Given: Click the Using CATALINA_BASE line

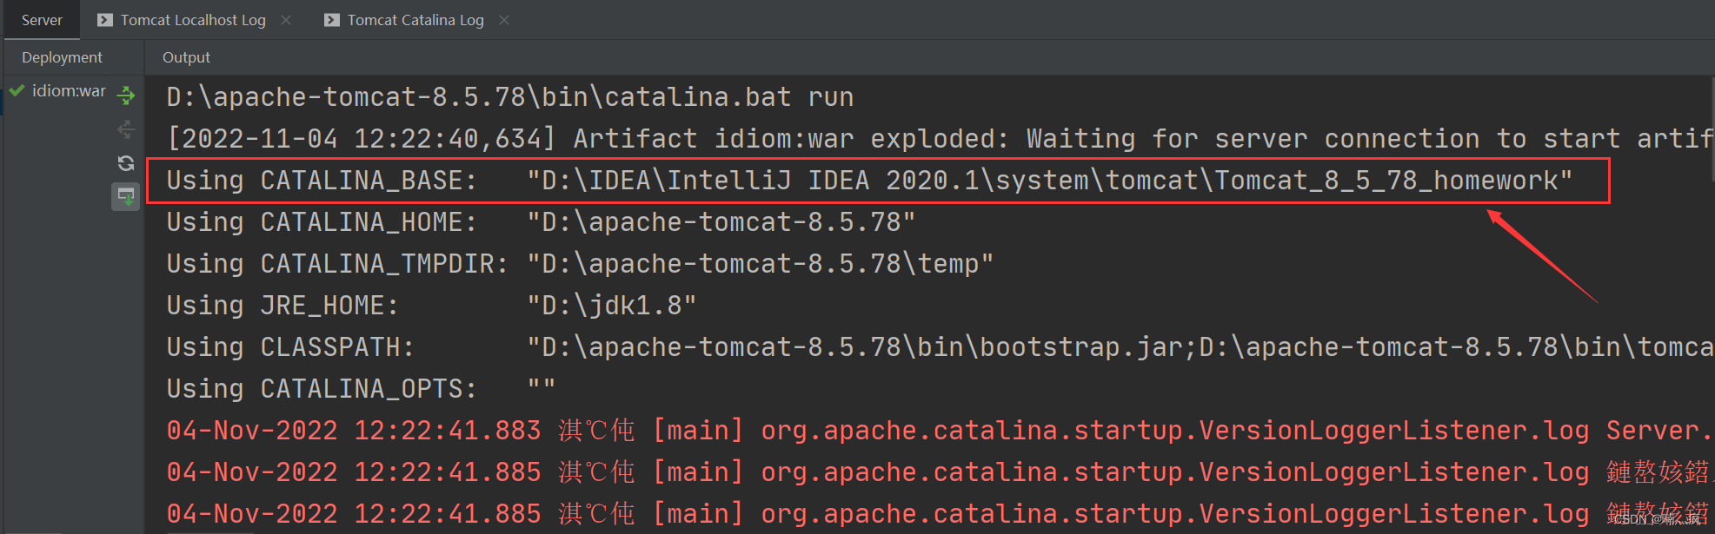Looking at the screenshot, I should click(x=869, y=181).
